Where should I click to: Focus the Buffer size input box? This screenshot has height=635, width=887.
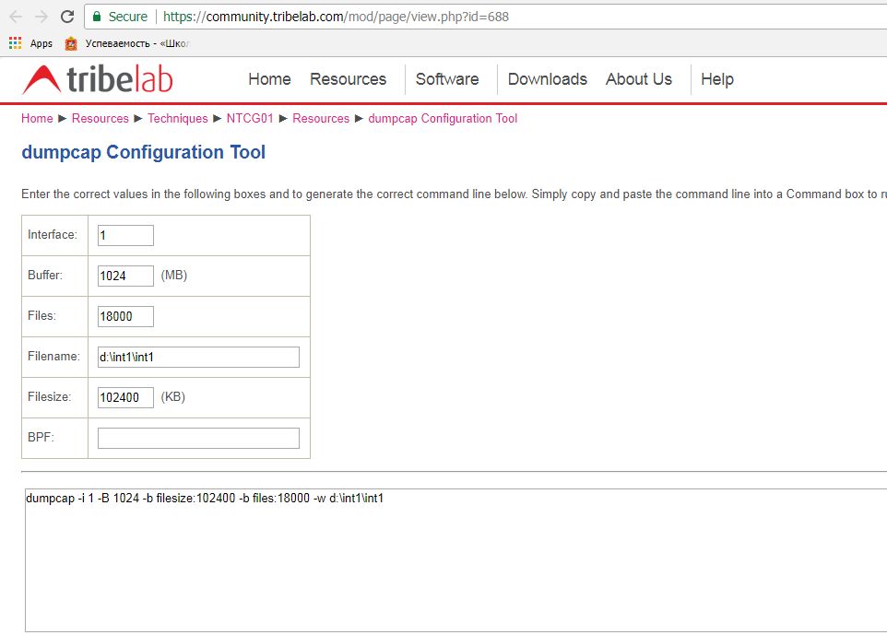point(125,276)
